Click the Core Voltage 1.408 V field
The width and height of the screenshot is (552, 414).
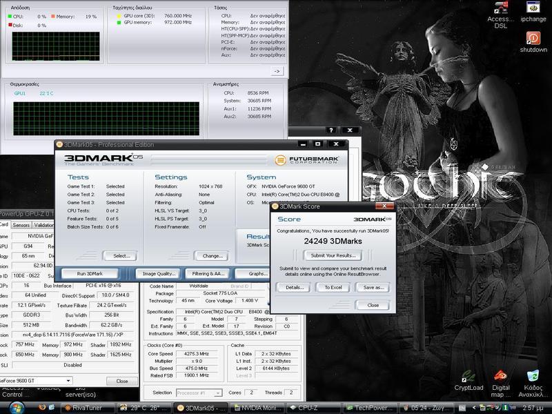250,301
